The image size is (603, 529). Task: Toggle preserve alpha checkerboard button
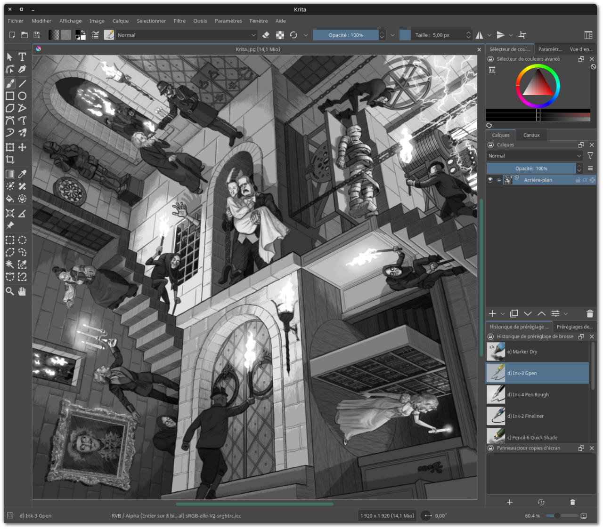click(280, 35)
